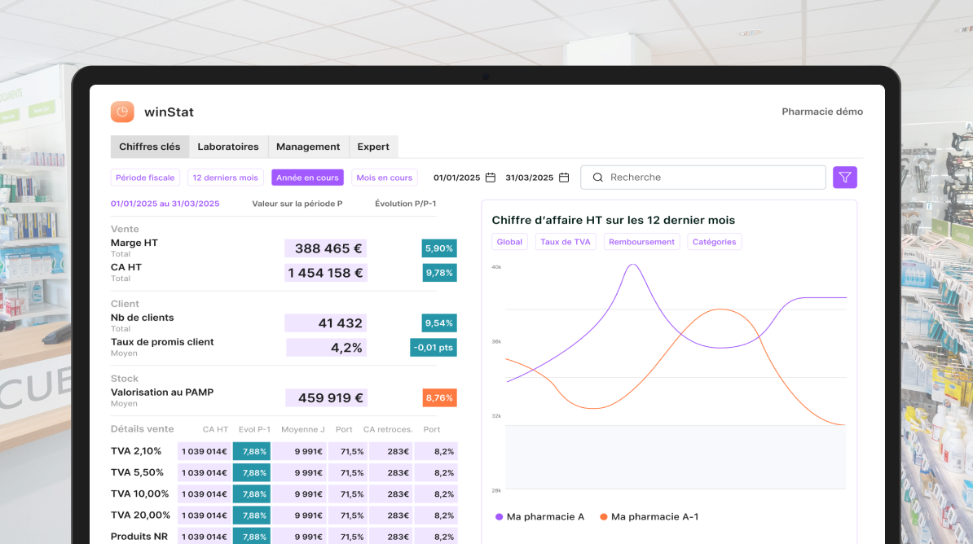973x544 pixels.
Task: Open the Management tab
Action: pos(308,147)
